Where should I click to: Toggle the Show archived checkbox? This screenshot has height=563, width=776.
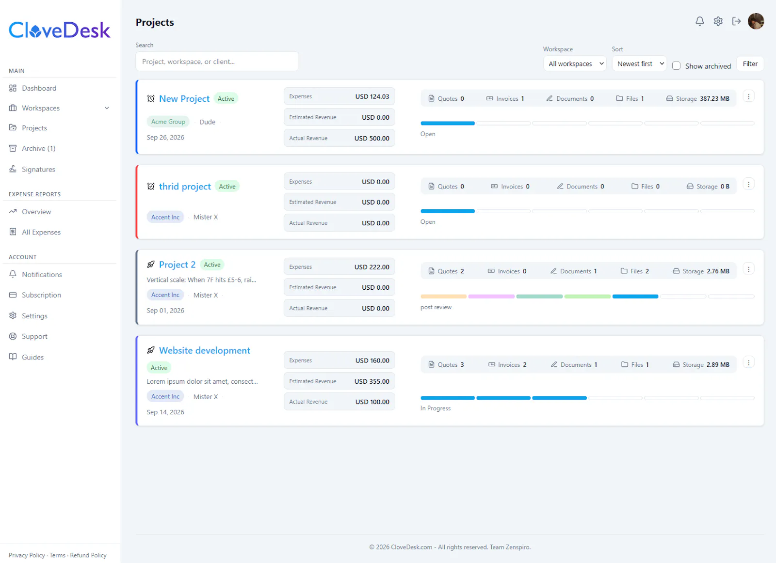[676, 66]
